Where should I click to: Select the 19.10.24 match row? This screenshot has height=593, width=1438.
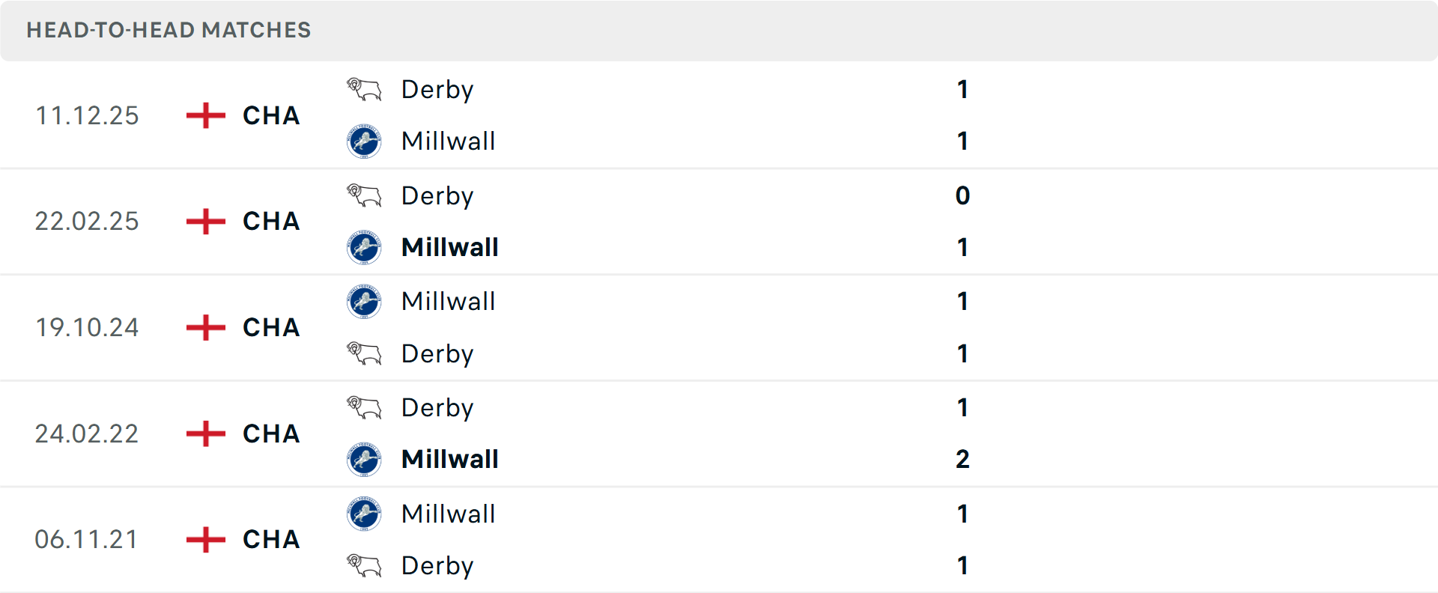(719, 327)
